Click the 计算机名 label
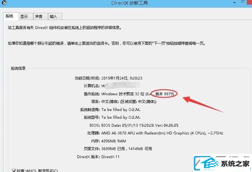This screenshot has height=172, width=252. click(92, 86)
